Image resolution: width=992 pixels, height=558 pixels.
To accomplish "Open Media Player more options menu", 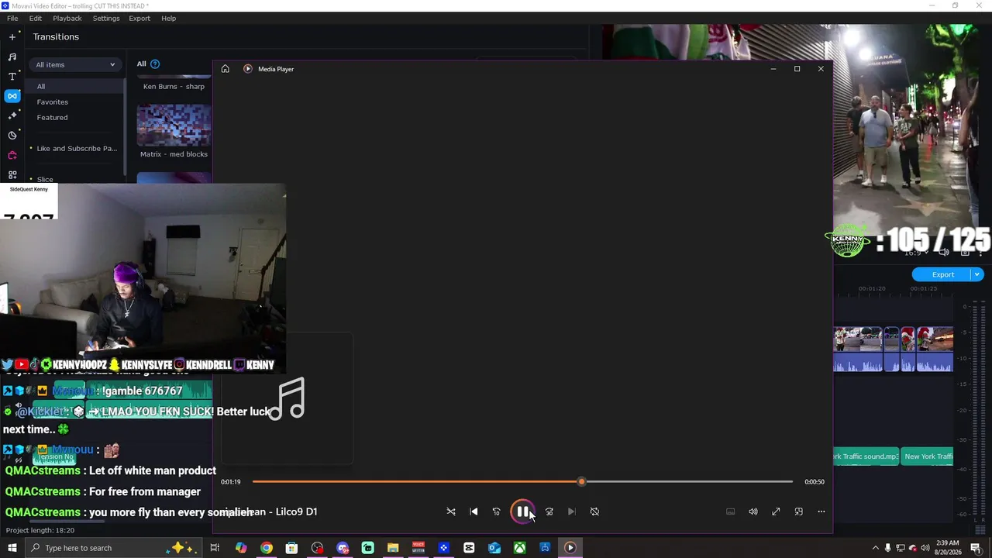I will [821, 511].
